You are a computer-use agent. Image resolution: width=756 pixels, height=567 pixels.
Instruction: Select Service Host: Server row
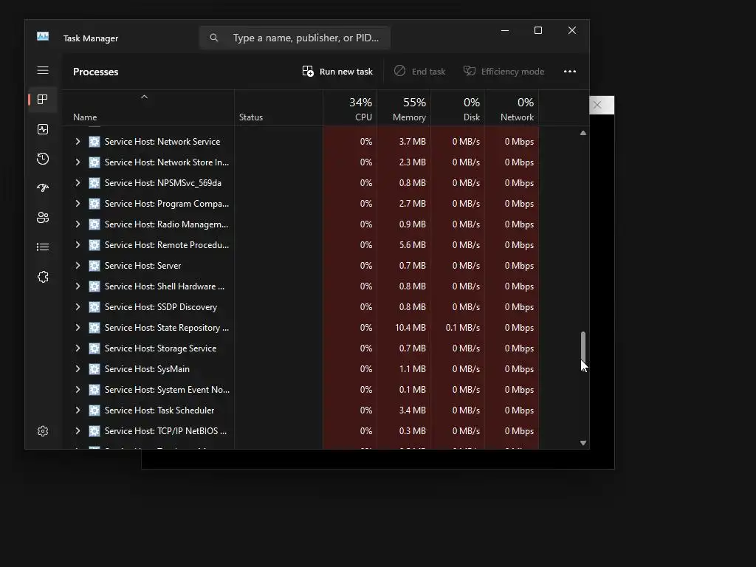pos(301,266)
